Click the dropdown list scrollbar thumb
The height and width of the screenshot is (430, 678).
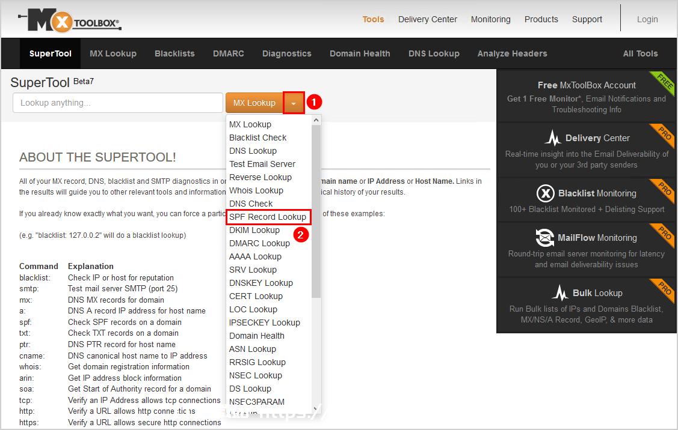pos(316,211)
